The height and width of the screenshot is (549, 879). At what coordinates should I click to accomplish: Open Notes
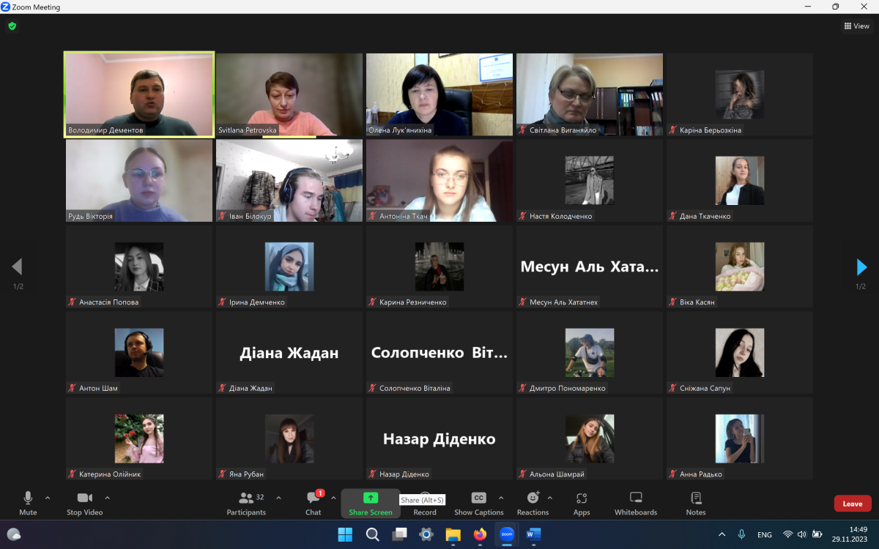tap(696, 503)
